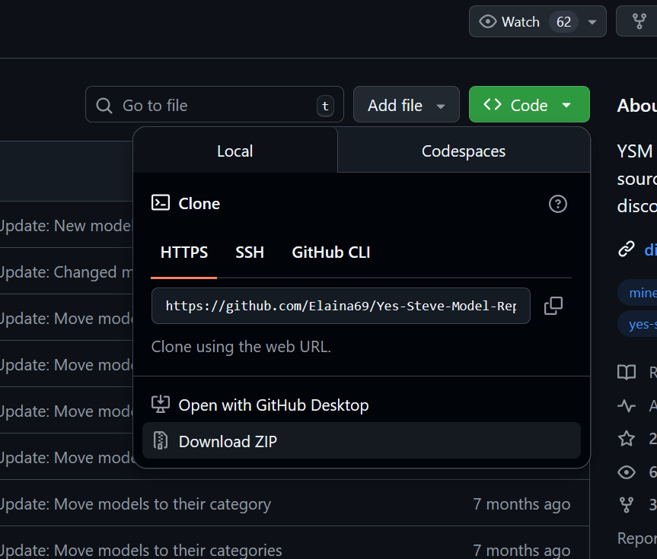Click the help question mark icon beside Clone
The height and width of the screenshot is (559, 657).
[558, 204]
